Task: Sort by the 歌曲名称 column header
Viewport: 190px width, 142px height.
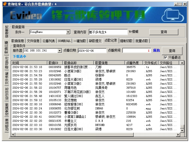Action: pyautogui.click(x=78, y=63)
